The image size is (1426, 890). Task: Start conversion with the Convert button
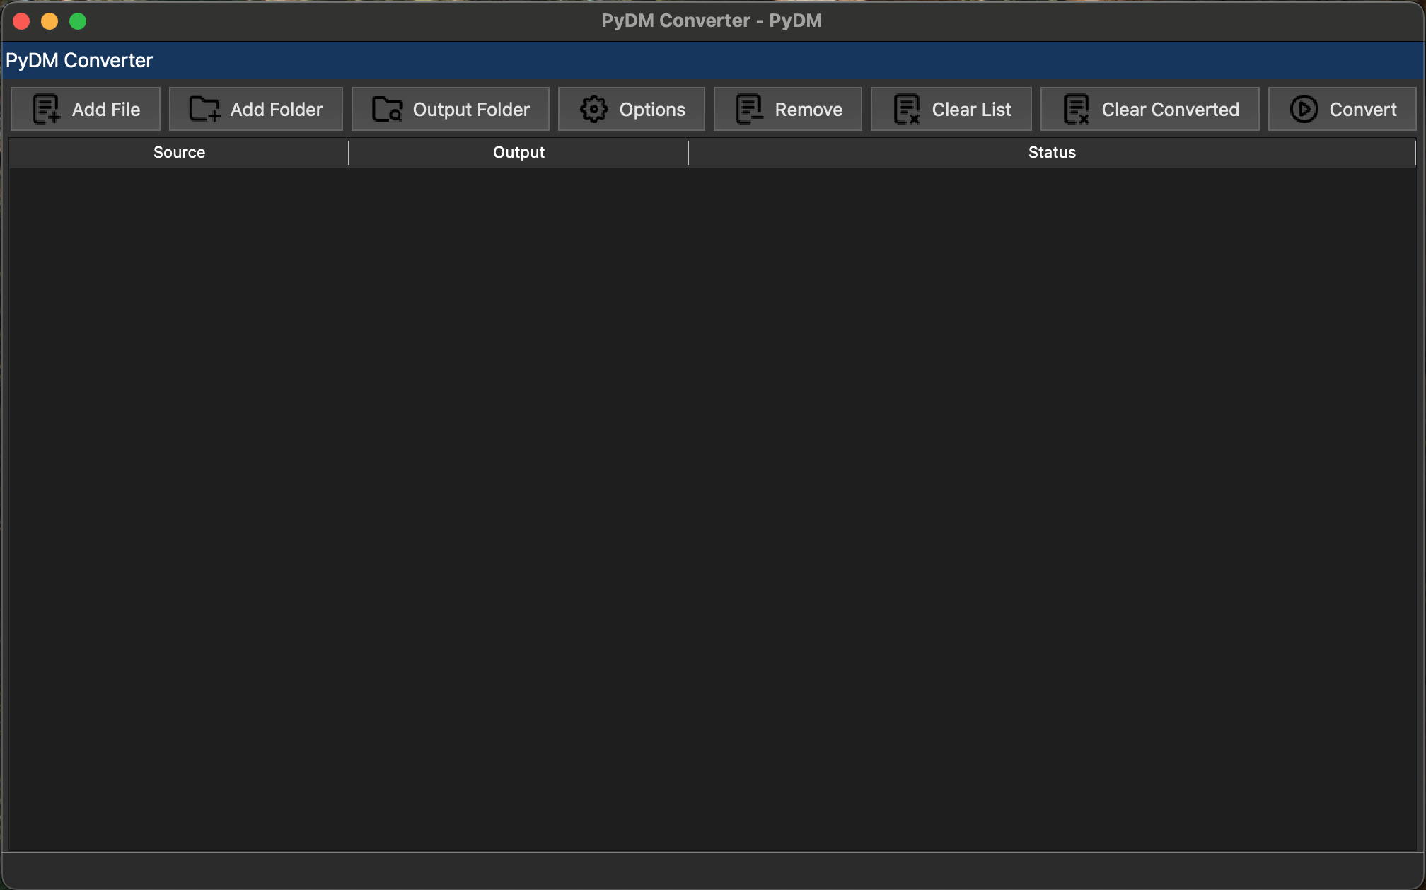1343,109
